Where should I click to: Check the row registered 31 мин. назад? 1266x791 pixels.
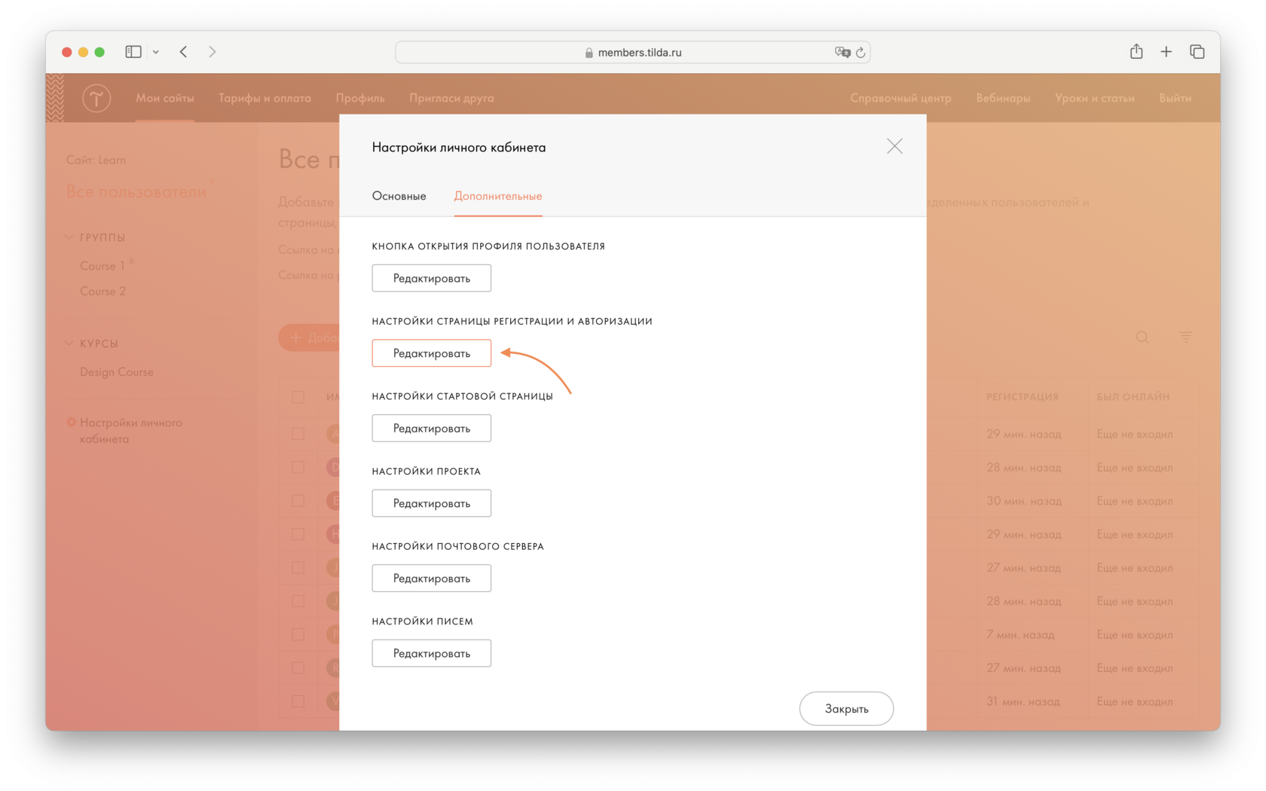click(x=298, y=701)
